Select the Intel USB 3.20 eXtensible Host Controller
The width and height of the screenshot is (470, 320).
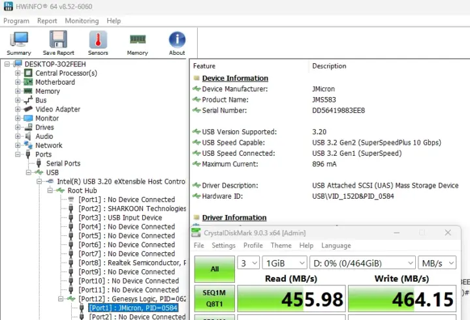121,181
